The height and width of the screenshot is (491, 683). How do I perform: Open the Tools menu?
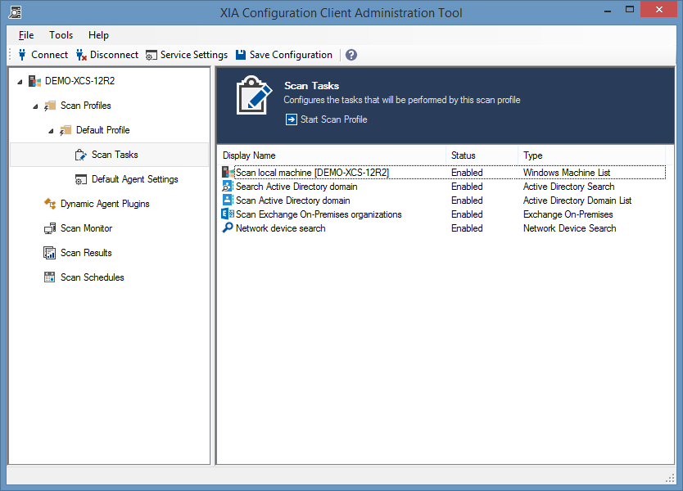coord(61,35)
